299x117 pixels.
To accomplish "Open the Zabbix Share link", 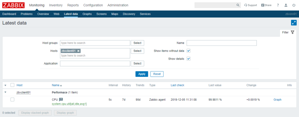I will [266, 5].
